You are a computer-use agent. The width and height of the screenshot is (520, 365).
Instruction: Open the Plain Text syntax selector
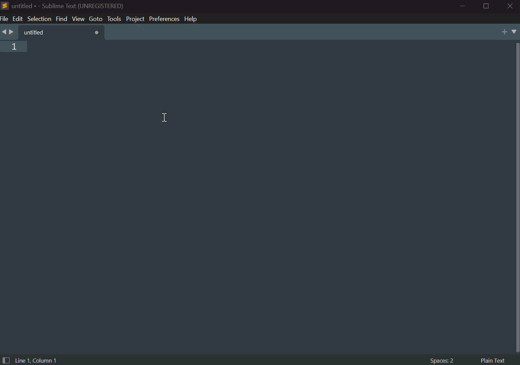point(493,361)
